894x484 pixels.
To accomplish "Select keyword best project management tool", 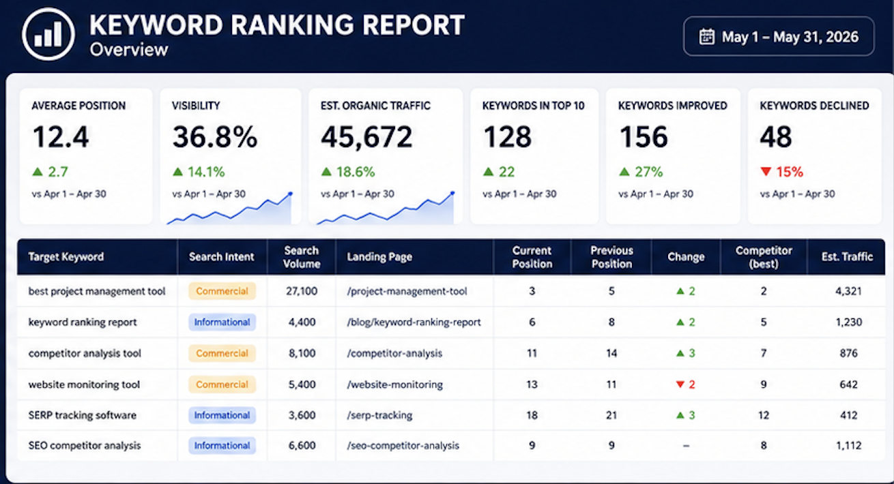I will pos(97,291).
